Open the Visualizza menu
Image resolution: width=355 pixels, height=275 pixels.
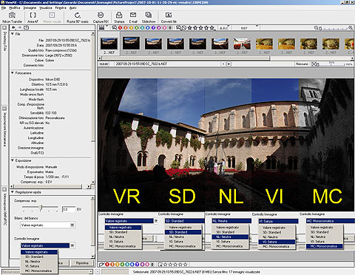coord(46,8)
